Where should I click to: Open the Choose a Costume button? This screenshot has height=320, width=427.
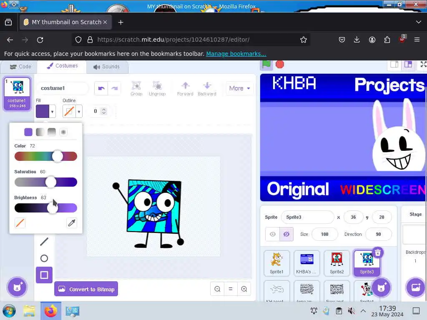(x=17, y=287)
